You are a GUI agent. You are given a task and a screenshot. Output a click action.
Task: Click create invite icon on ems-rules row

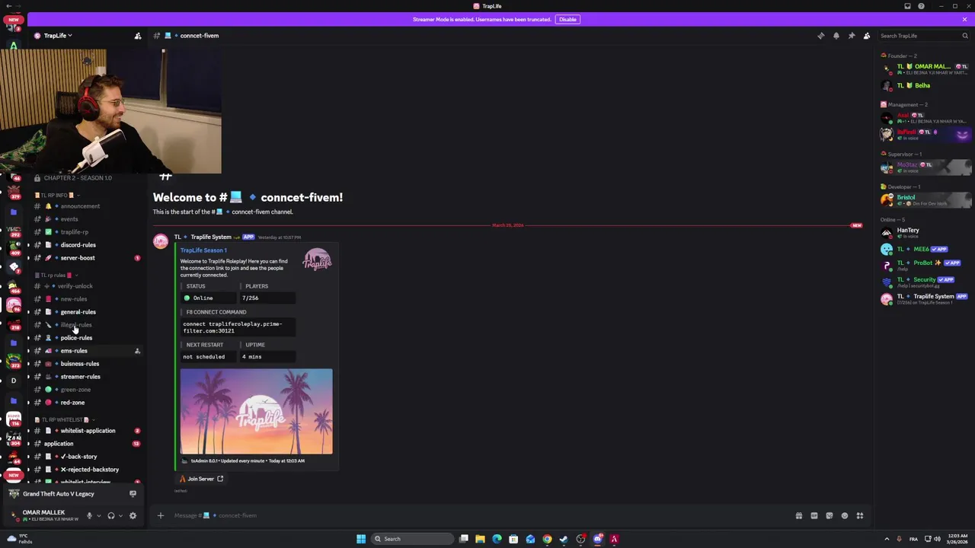pyautogui.click(x=137, y=351)
